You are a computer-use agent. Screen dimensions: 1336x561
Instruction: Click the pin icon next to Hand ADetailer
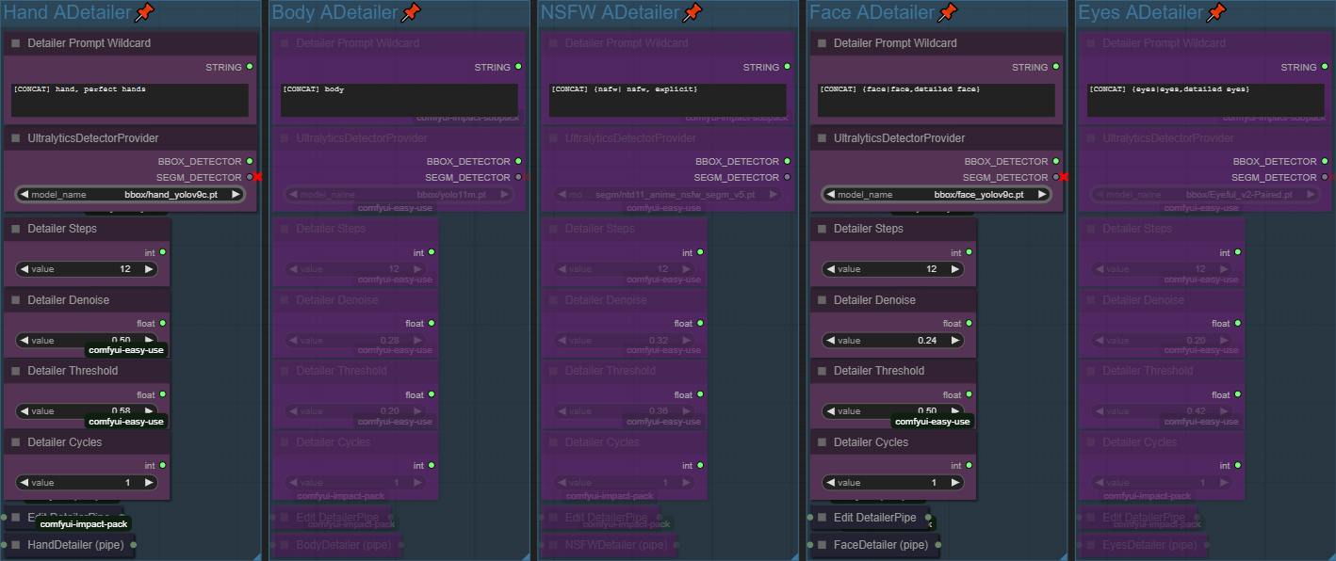[144, 12]
